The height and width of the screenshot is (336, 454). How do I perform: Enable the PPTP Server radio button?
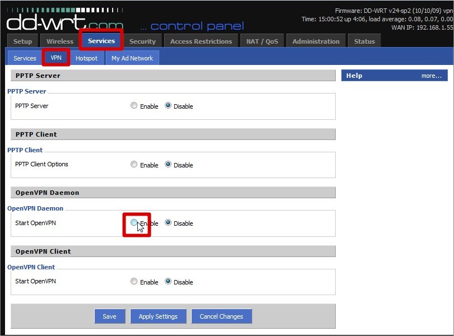pos(134,106)
